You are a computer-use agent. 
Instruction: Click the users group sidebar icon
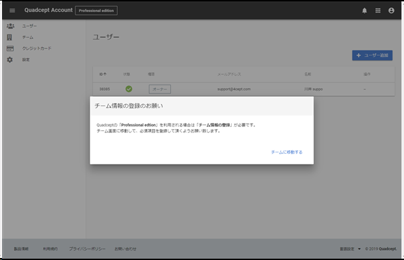coord(10,26)
